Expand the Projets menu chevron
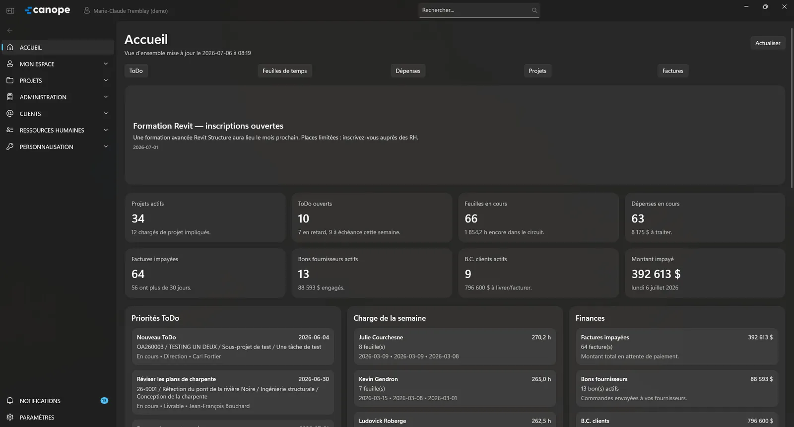The image size is (794, 427). pos(106,80)
